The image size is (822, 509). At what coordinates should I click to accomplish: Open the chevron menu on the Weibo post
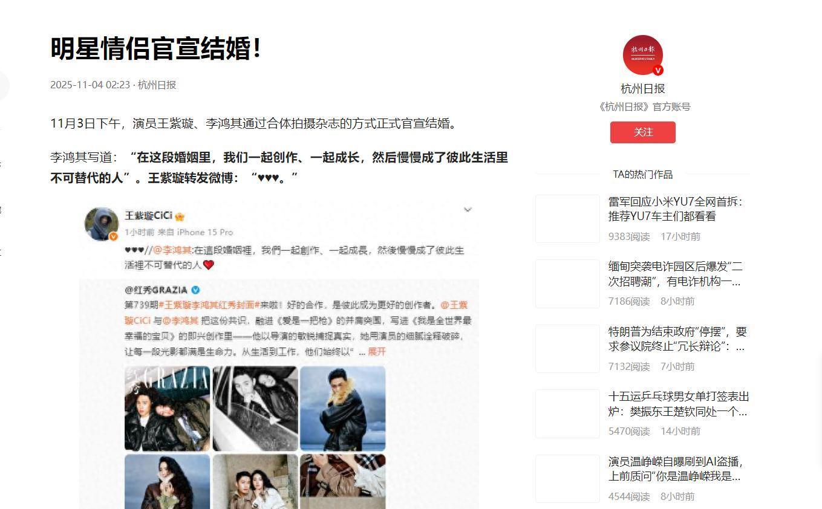point(468,210)
